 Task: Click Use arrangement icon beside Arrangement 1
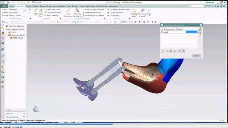(200, 29)
